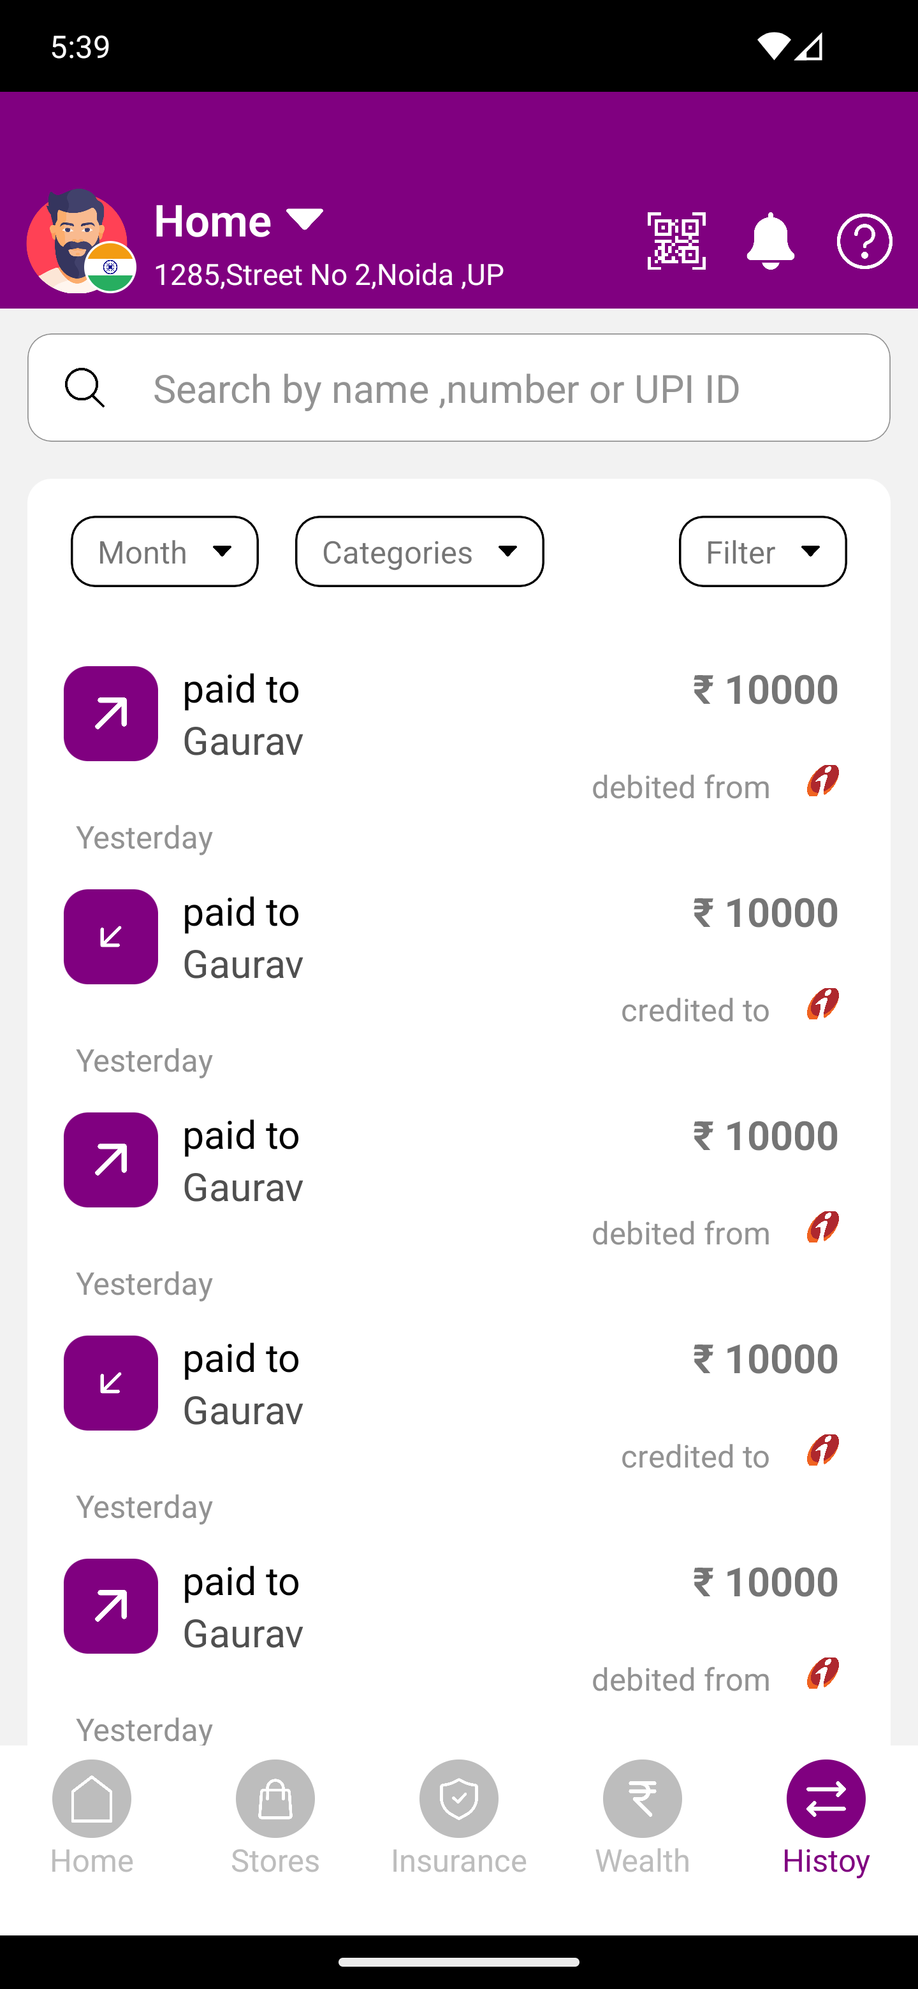The width and height of the screenshot is (918, 1989).
Task: Open the address text '1285,Street No 2,Noida ,UP'
Action: pyautogui.click(x=329, y=275)
